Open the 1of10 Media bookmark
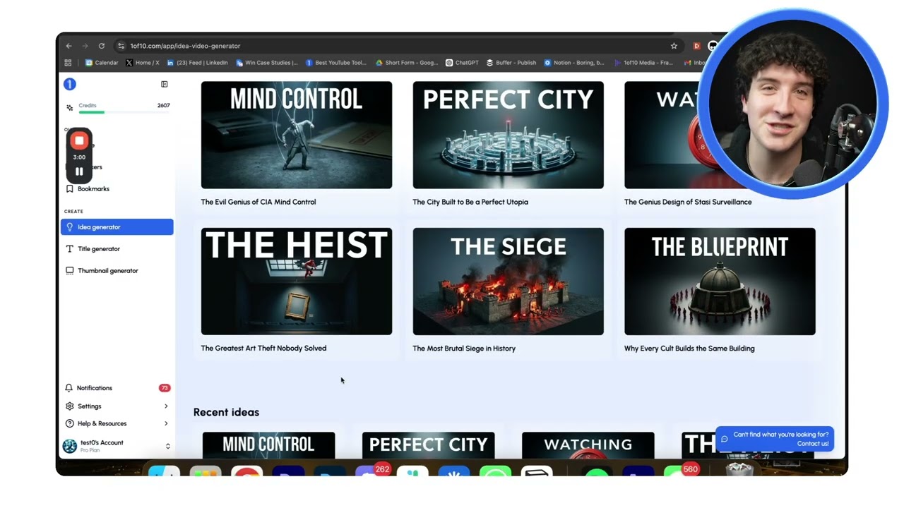Screen dimensions: 904x508 tap(643, 63)
